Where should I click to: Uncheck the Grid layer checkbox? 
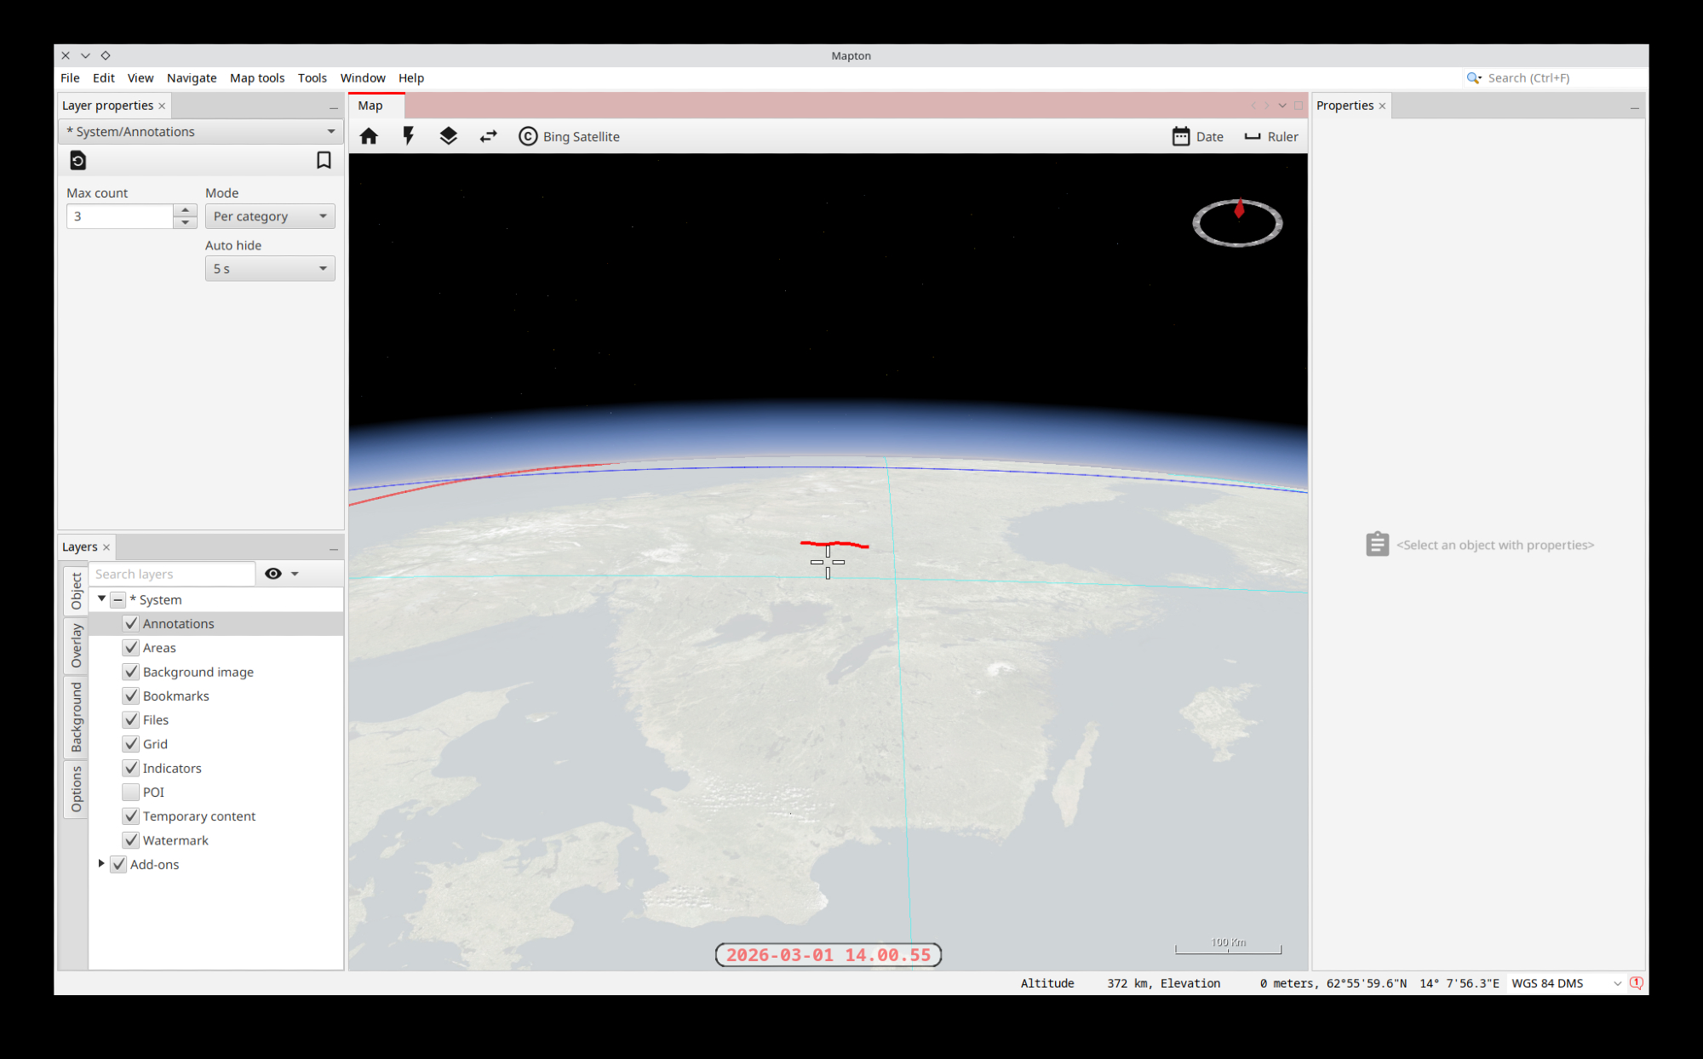[130, 744]
